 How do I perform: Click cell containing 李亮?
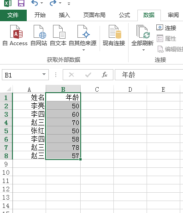pyautogui.click(x=29, y=106)
